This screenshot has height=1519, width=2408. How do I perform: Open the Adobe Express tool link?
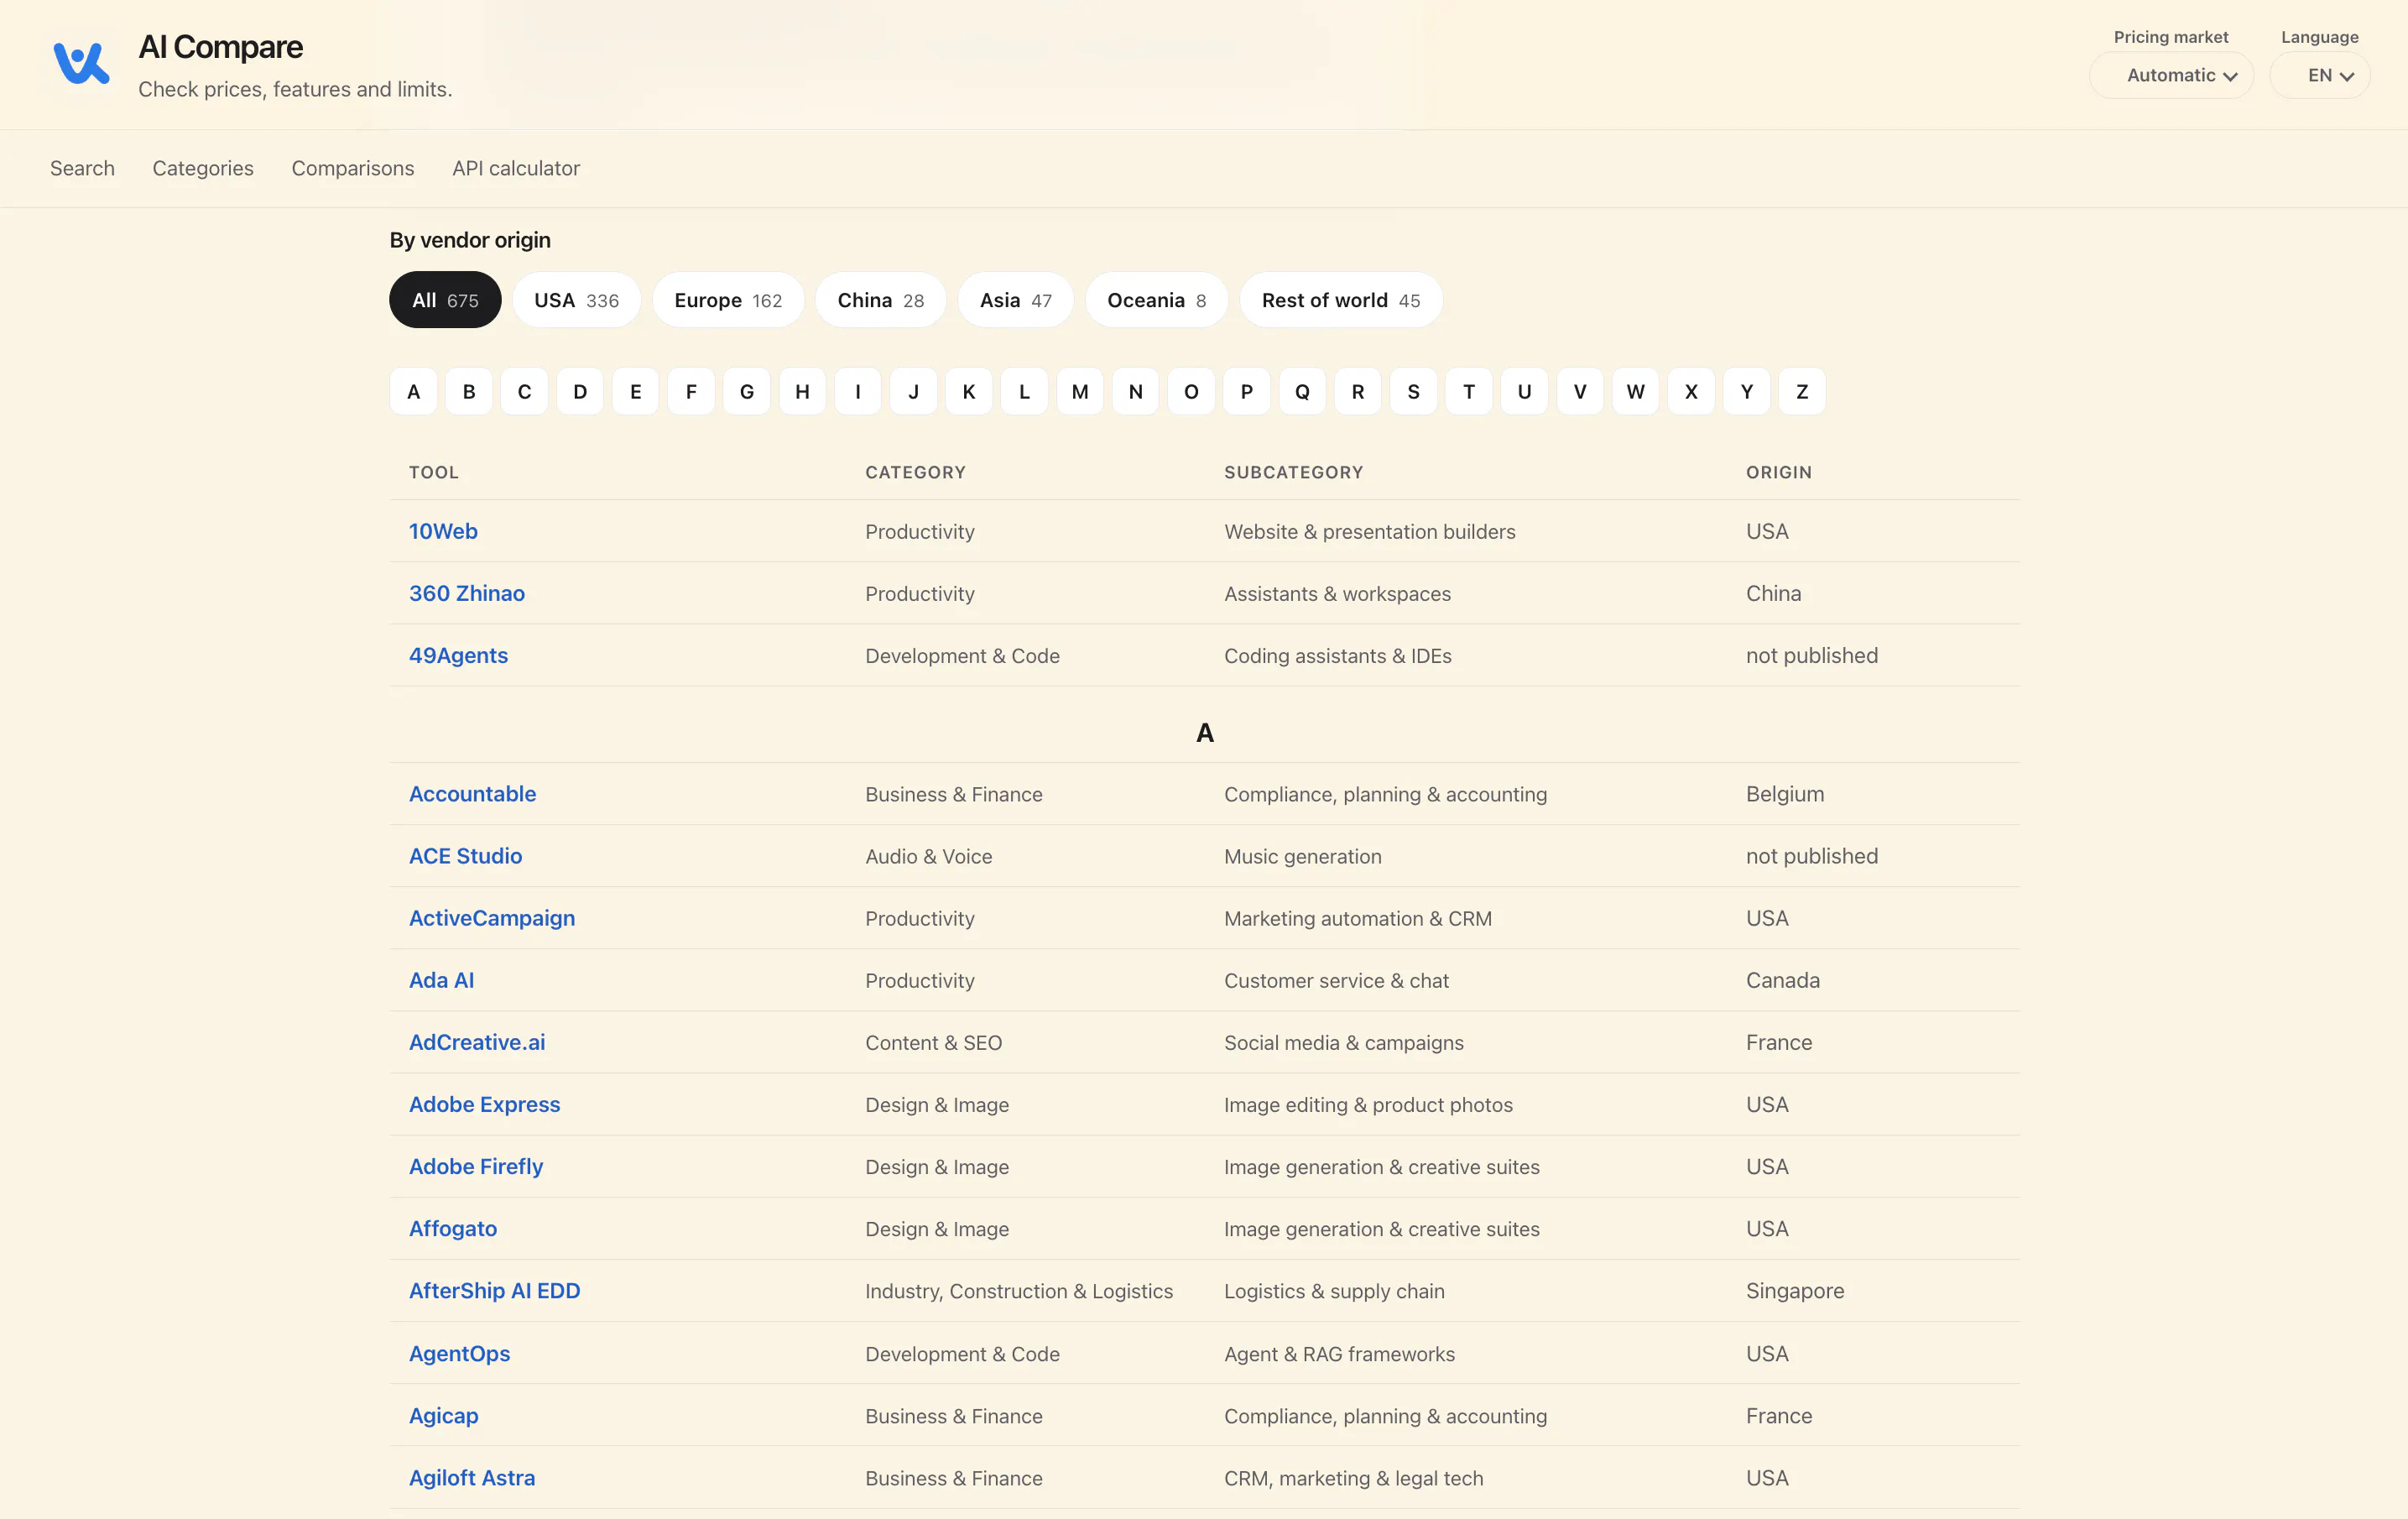click(x=484, y=1104)
